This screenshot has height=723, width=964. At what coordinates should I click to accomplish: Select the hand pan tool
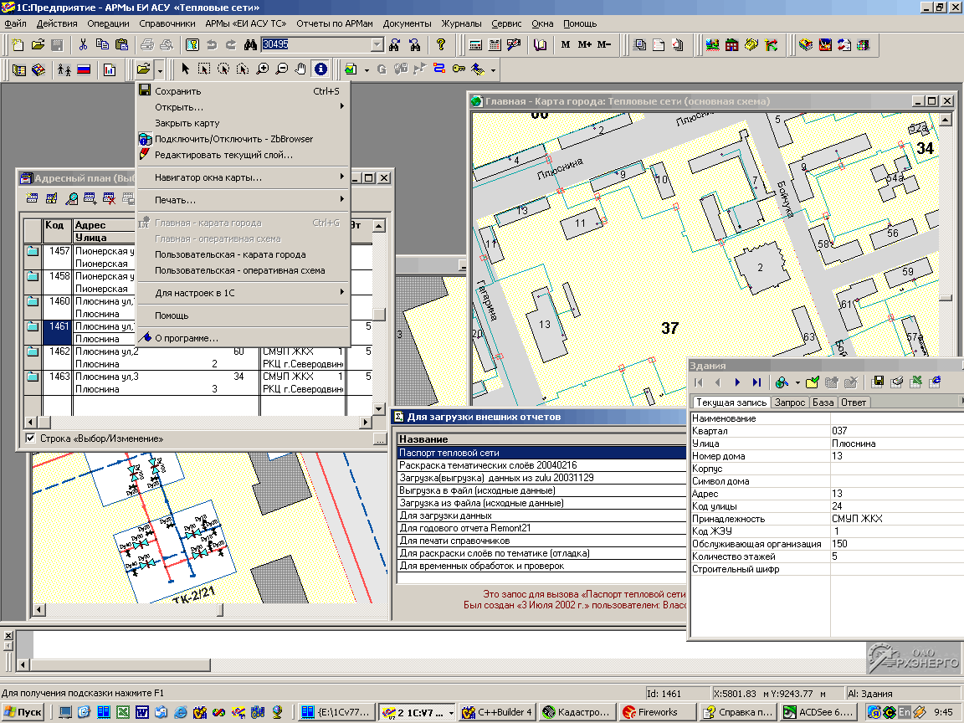click(x=300, y=69)
